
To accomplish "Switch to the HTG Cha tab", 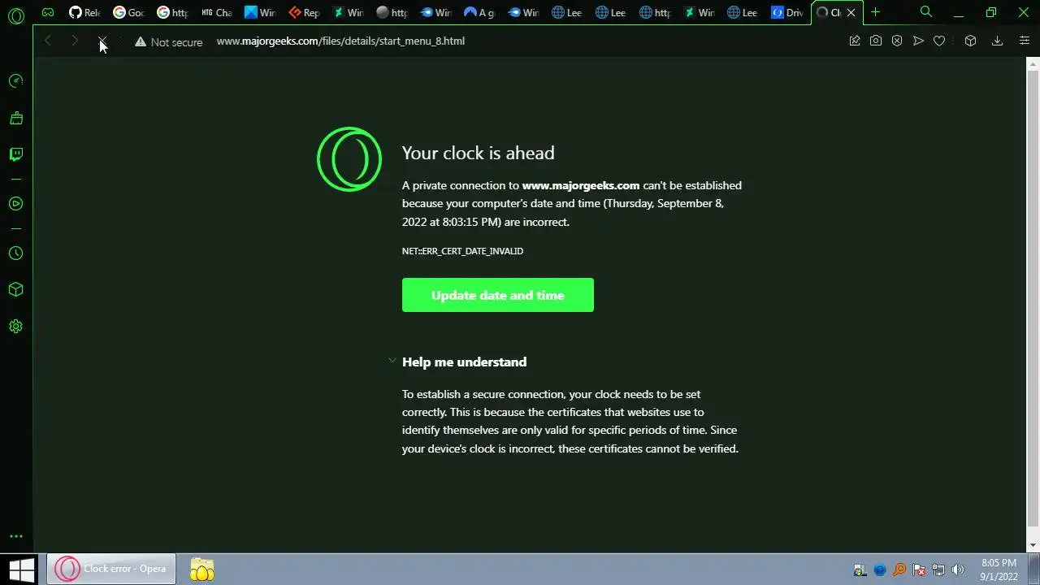I will [x=216, y=12].
